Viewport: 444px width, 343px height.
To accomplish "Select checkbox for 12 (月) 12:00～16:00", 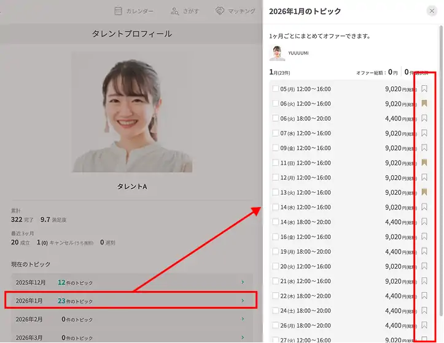I will [275, 178].
